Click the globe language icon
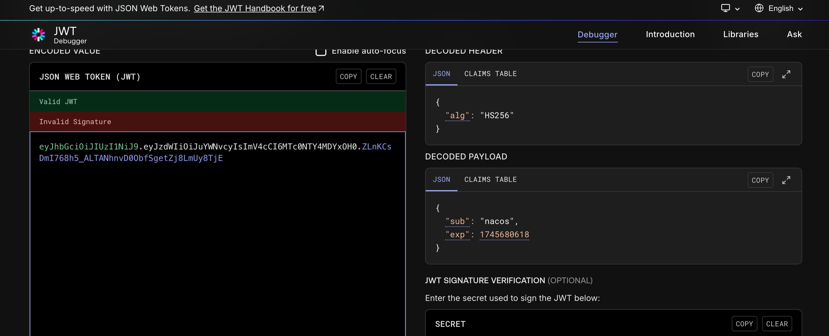829x336 pixels. tap(759, 8)
